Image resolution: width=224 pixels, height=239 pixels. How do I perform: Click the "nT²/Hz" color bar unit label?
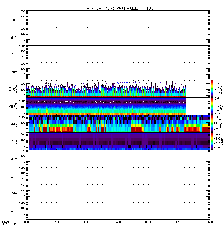[221, 106]
